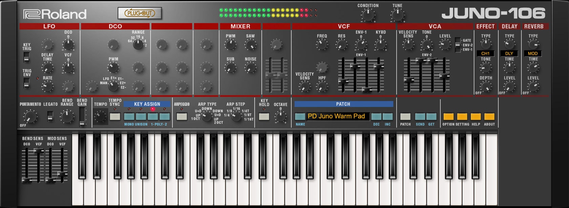Toggle the LEGATO switch
Viewport: 569px width, 208px height.
click(50, 117)
